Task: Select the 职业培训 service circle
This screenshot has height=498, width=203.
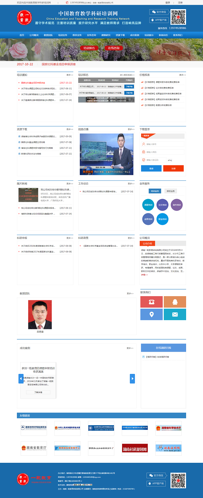Action: [x=162, y=219]
